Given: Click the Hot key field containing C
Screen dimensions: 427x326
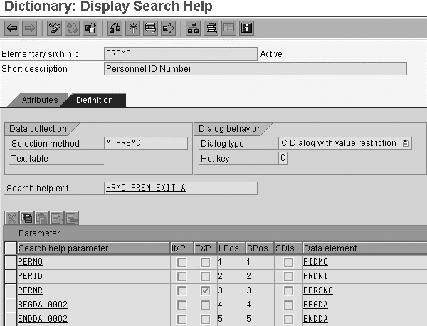Looking at the screenshot, I should pos(283,158).
